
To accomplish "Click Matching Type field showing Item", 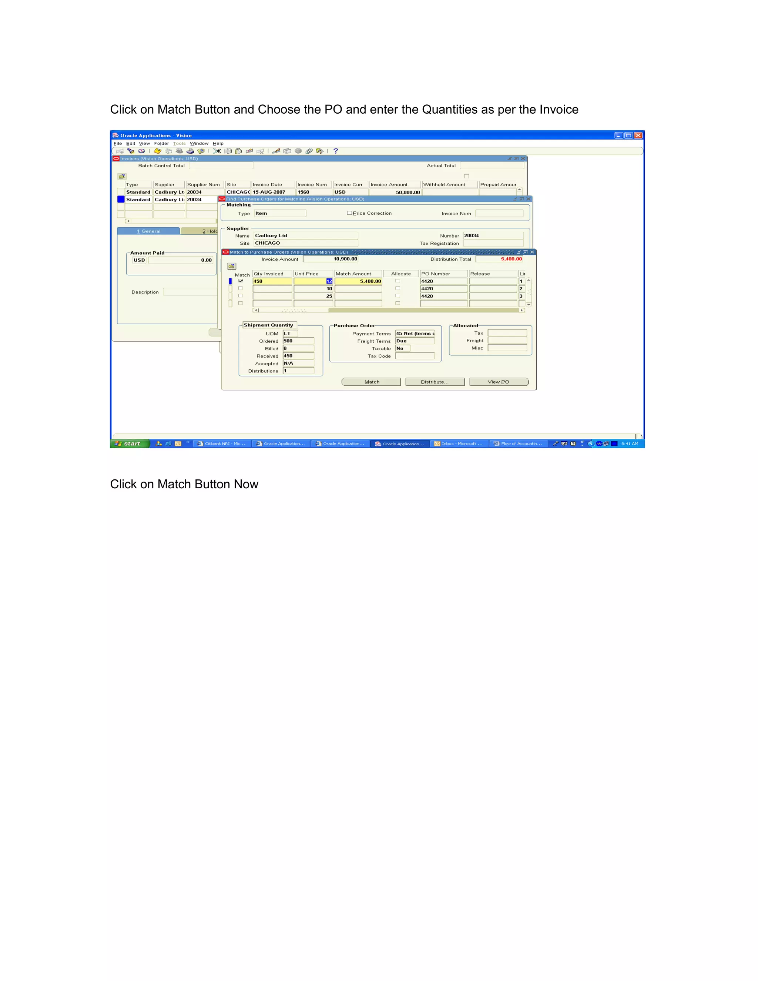I will coord(280,213).
